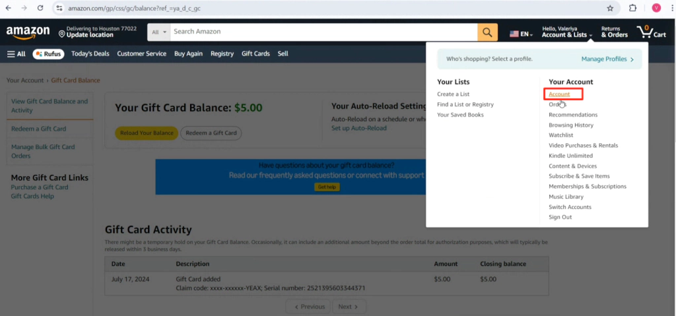676x316 pixels.
Task: Open the browser extensions puzzle icon
Action: click(x=632, y=8)
